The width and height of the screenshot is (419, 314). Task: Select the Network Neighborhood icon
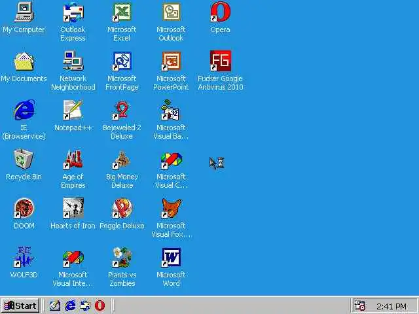(73, 61)
